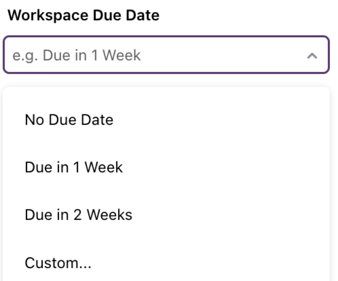Set the workspace to have no due date
Screen dimensions: 338x281
point(69,120)
